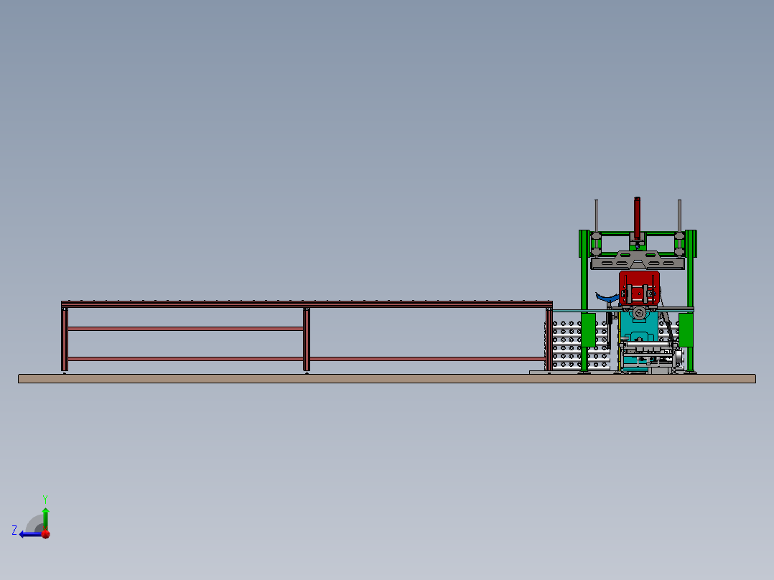
Task: Pick the left green guard panel
Action: coord(588,329)
